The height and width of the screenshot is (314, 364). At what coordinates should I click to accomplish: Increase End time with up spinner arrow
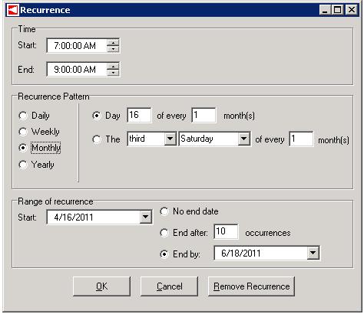[x=113, y=67]
